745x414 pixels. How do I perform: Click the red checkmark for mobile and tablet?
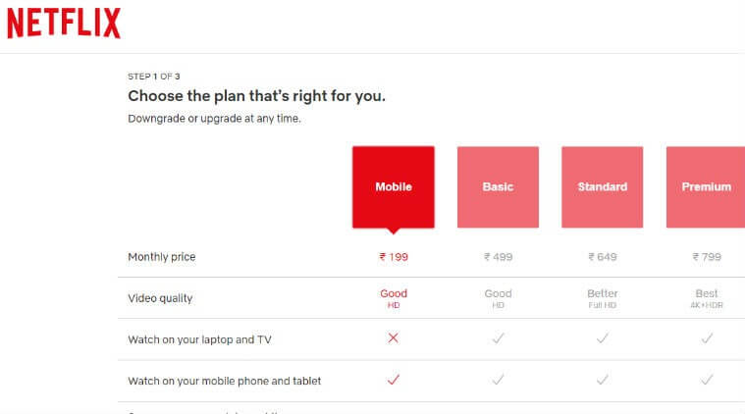394,380
